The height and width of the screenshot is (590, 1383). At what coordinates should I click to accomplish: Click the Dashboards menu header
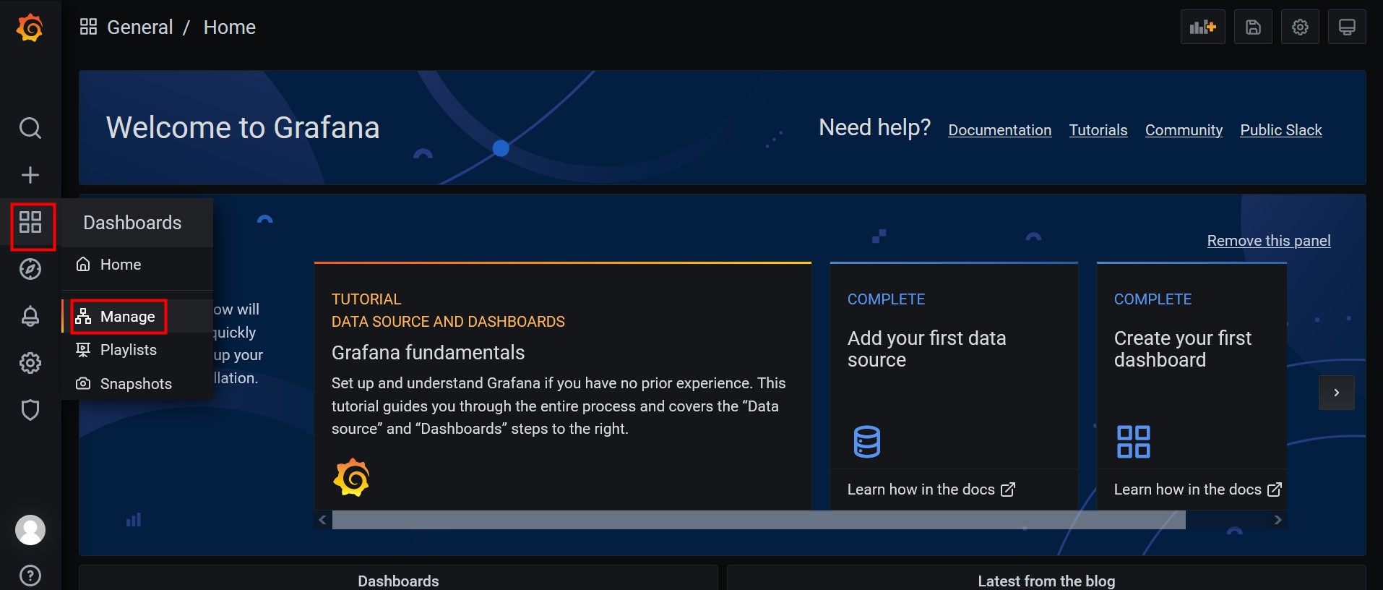(x=137, y=223)
